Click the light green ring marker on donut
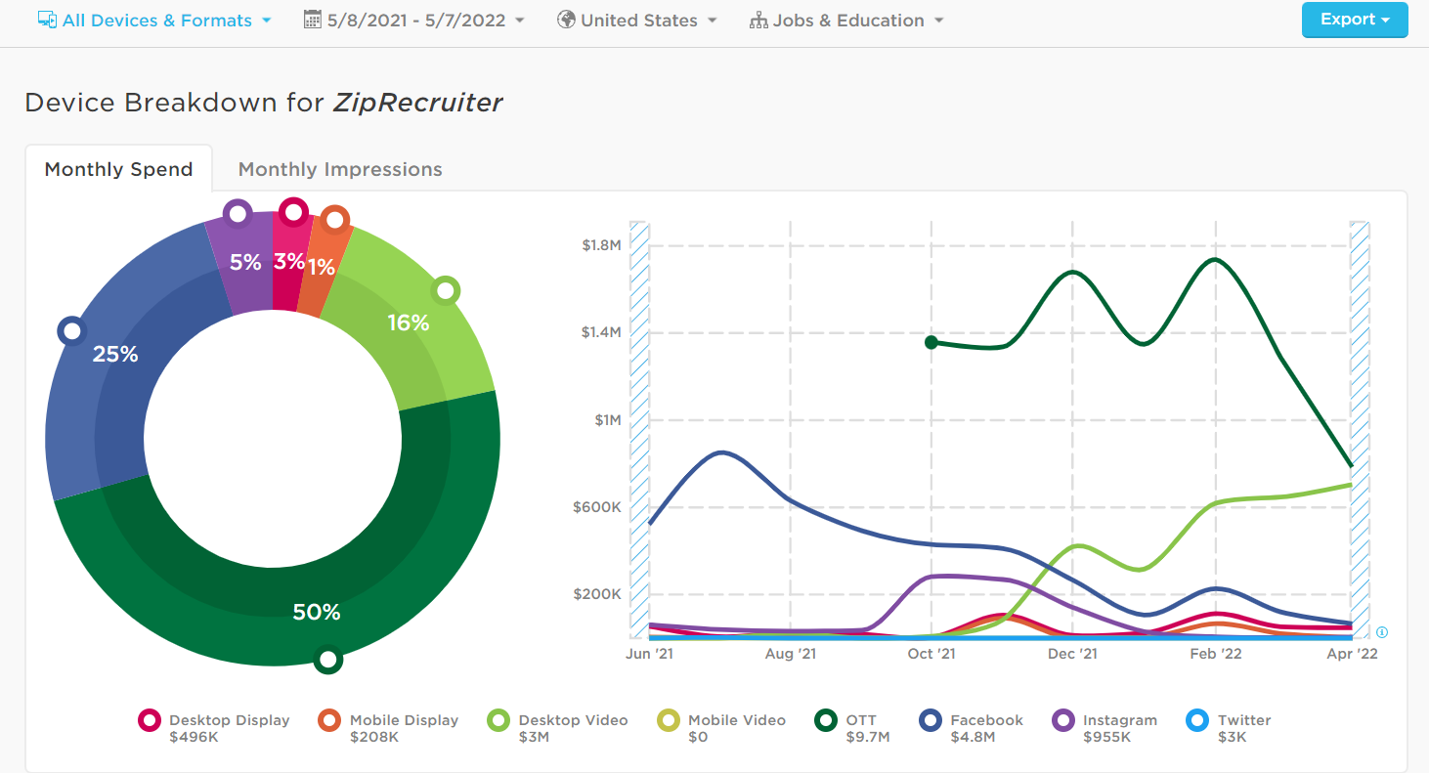The width and height of the screenshot is (1429, 773). (446, 290)
